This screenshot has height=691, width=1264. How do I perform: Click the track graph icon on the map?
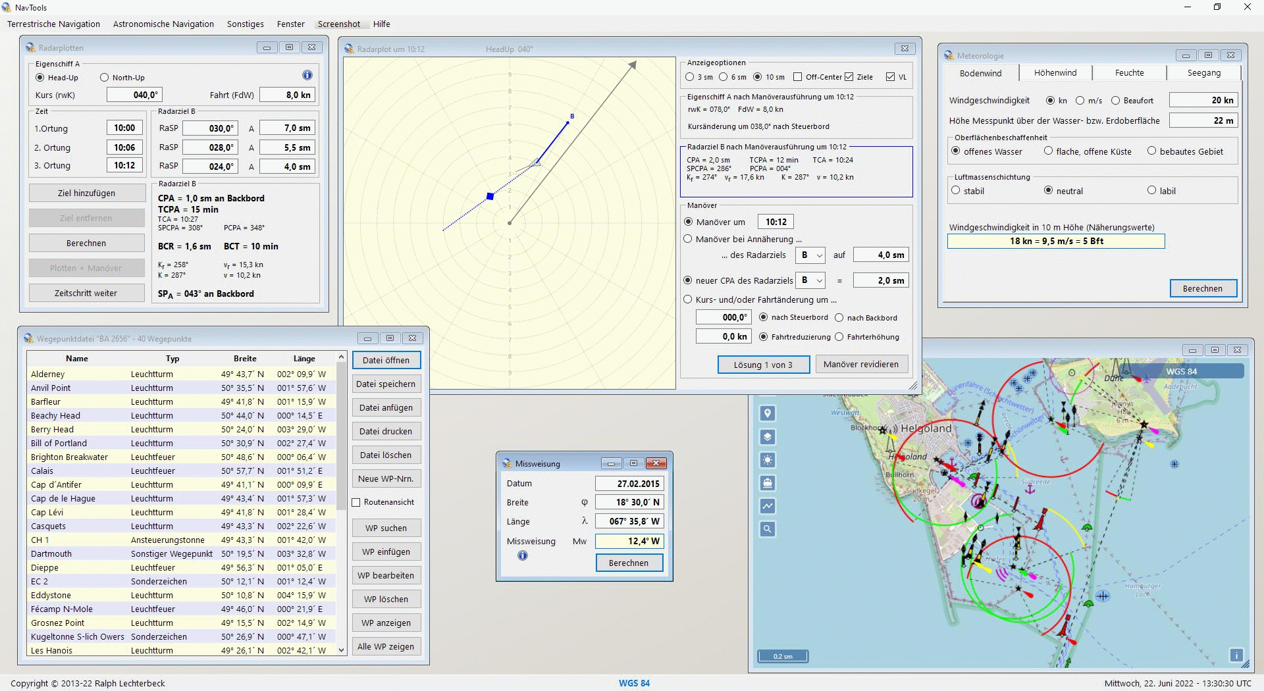tap(766, 506)
